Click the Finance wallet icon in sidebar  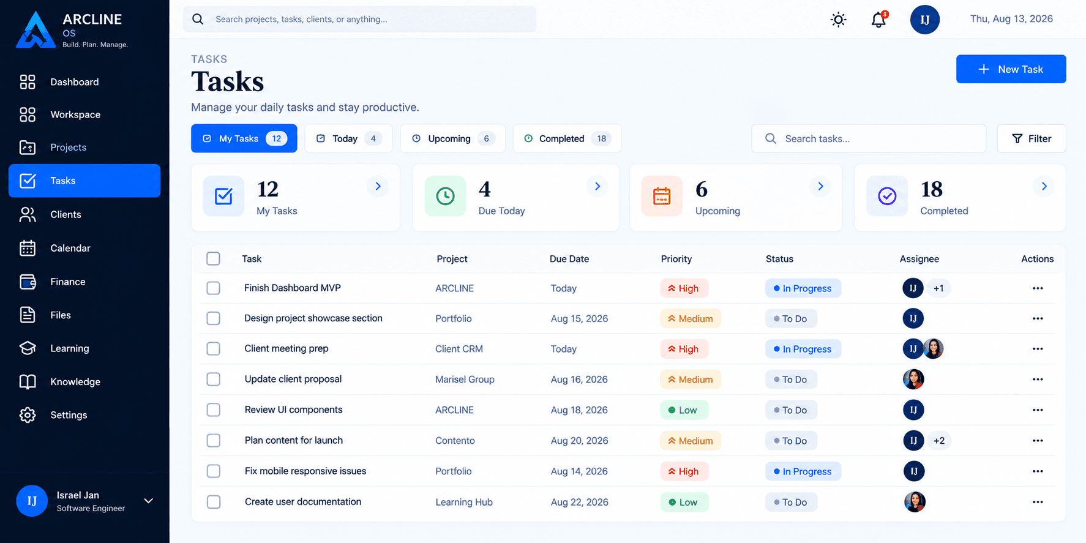tap(28, 282)
